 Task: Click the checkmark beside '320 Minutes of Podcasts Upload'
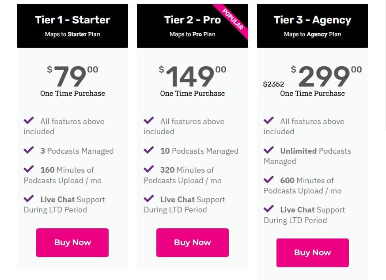tap(149, 169)
